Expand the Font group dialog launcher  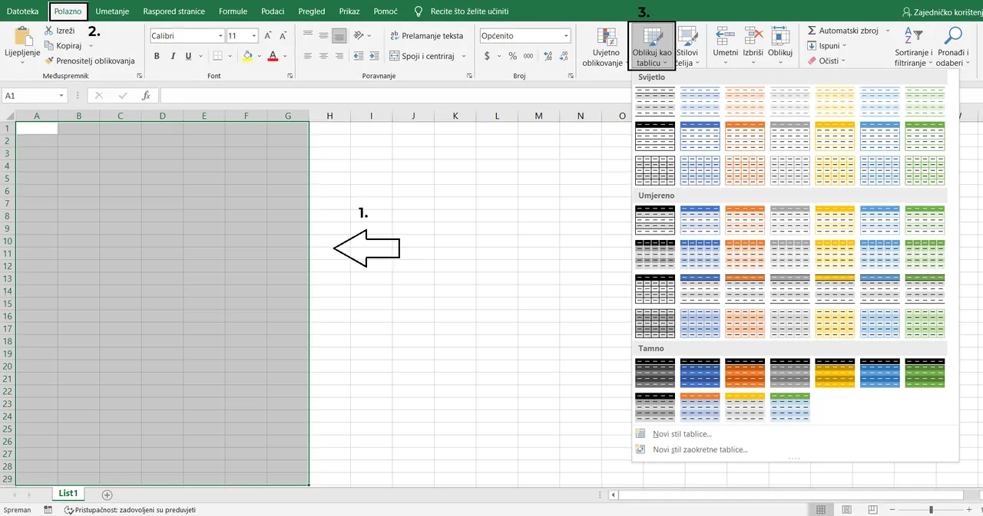[290, 76]
